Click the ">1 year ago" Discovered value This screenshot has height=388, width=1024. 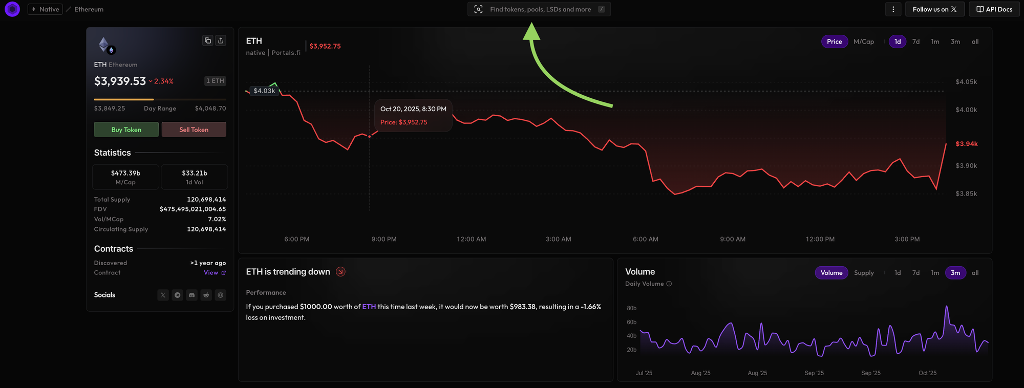click(208, 263)
